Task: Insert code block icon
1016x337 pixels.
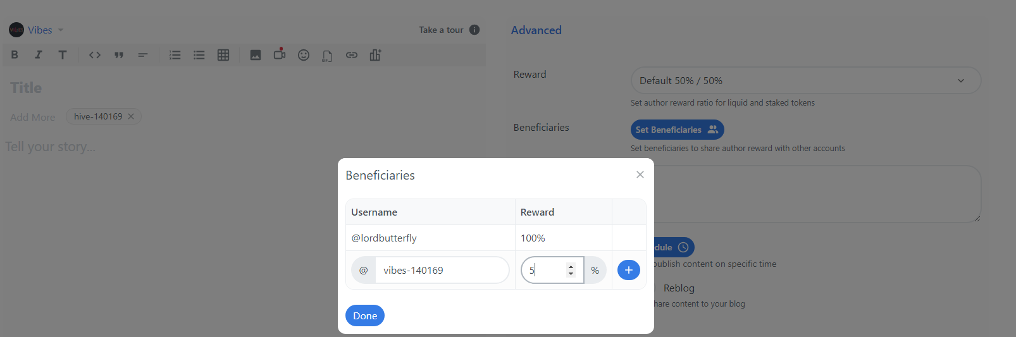Action: pyautogui.click(x=95, y=55)
